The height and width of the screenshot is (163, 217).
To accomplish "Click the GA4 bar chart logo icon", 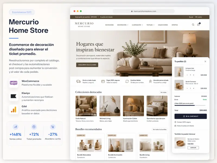I will point(14,109).
